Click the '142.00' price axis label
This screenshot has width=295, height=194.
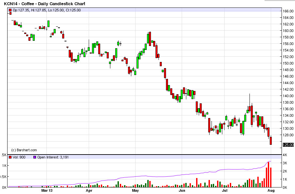[288, 89]
